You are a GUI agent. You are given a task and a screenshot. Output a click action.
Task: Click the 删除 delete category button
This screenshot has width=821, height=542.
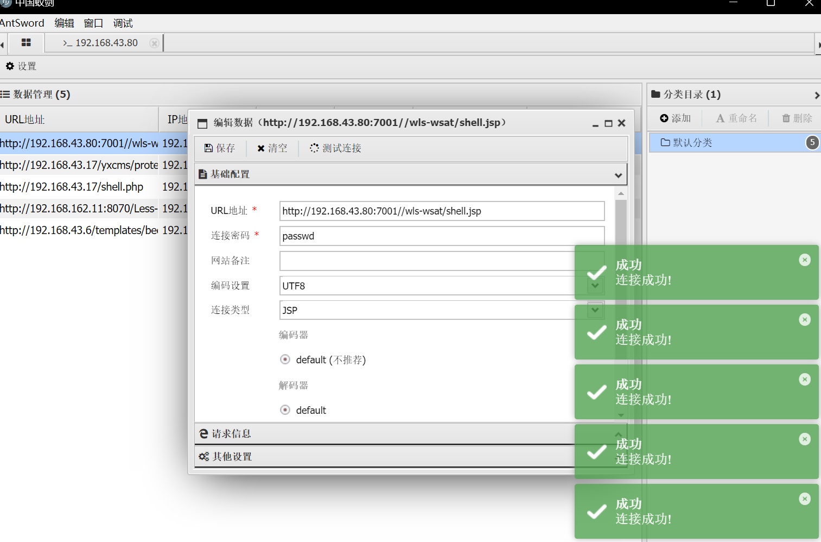797,118
